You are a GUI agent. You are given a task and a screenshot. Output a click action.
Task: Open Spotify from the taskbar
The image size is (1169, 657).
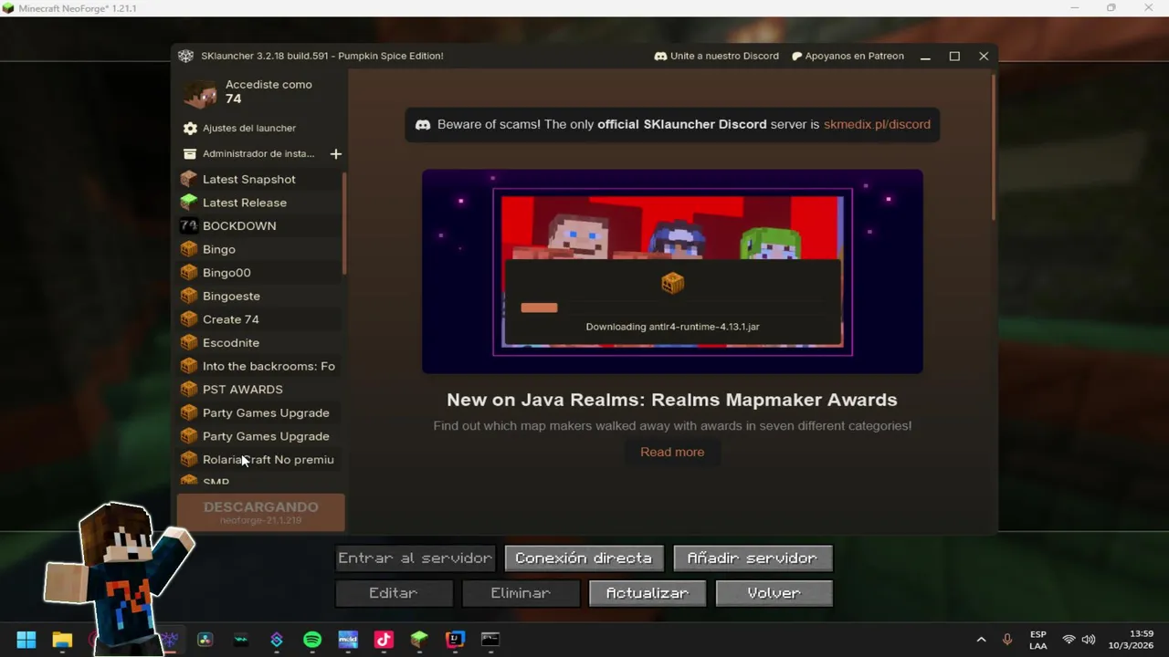point(312,640)
